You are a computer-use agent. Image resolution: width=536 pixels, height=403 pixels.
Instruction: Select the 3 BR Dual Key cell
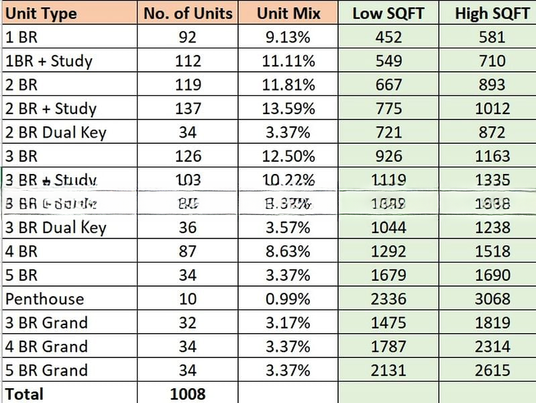55,228
